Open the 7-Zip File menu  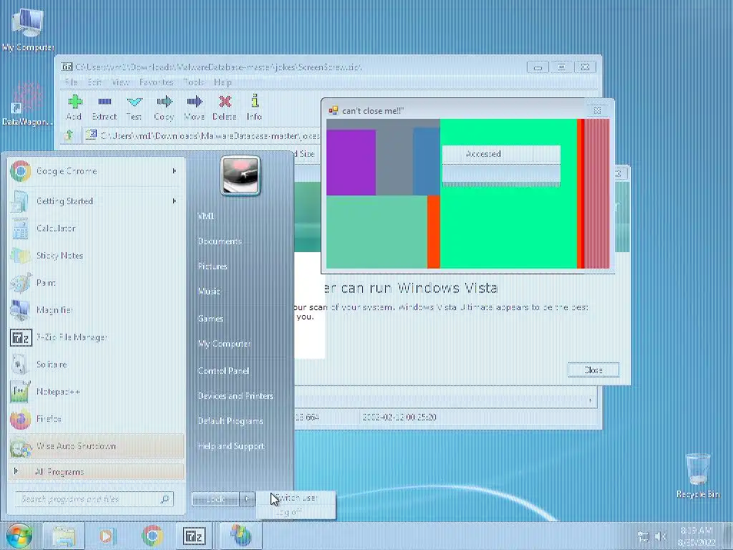click(x=71, y=82)
